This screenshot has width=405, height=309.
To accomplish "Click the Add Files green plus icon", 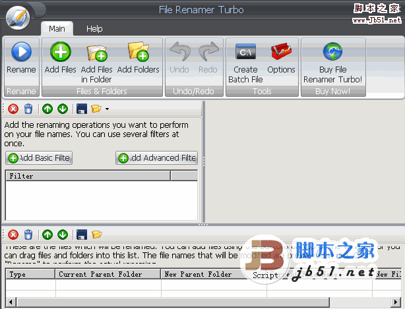I will [61, 52].
